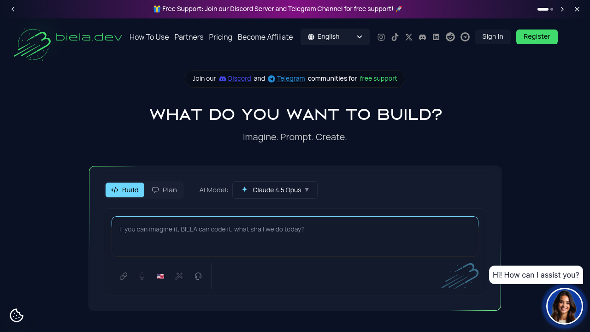
Task: Open the Reddit community icon
Action: point(450,37)
